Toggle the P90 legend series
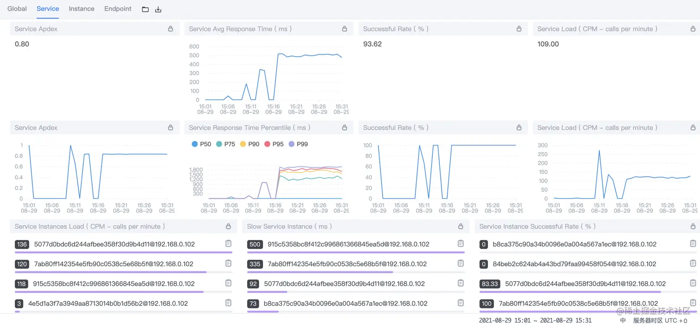 tap(250, 144)
